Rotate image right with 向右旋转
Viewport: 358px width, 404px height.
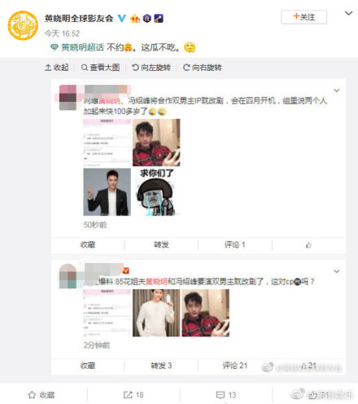coord(203,68)
